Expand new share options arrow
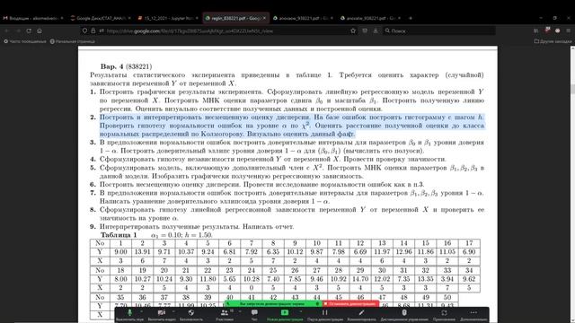This screenshot has width=575, height=323. tap(300, 311)
